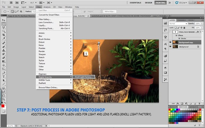Click the white background color swatch

coord(5,108)
